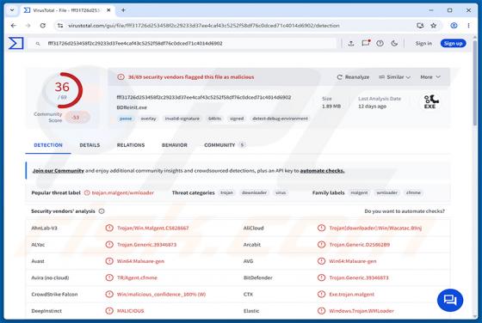Click the overlay tag
This screenshot has width=482, height=323.
(148, 119)
